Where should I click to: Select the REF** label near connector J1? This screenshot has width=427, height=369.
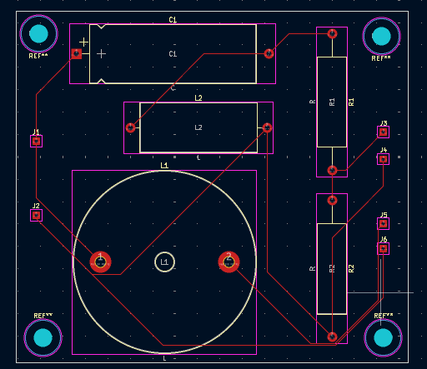click(38, 56)
